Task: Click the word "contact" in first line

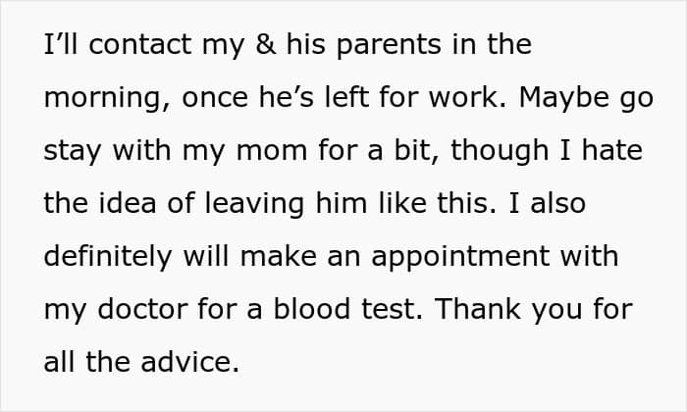Action: coord(140,44)
